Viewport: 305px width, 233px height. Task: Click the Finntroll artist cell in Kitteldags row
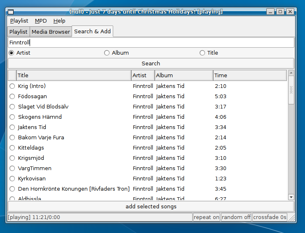(x=143, y=148)
